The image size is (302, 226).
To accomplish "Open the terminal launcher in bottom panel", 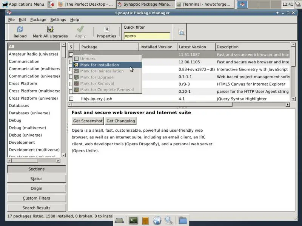I will pos(133,220).
